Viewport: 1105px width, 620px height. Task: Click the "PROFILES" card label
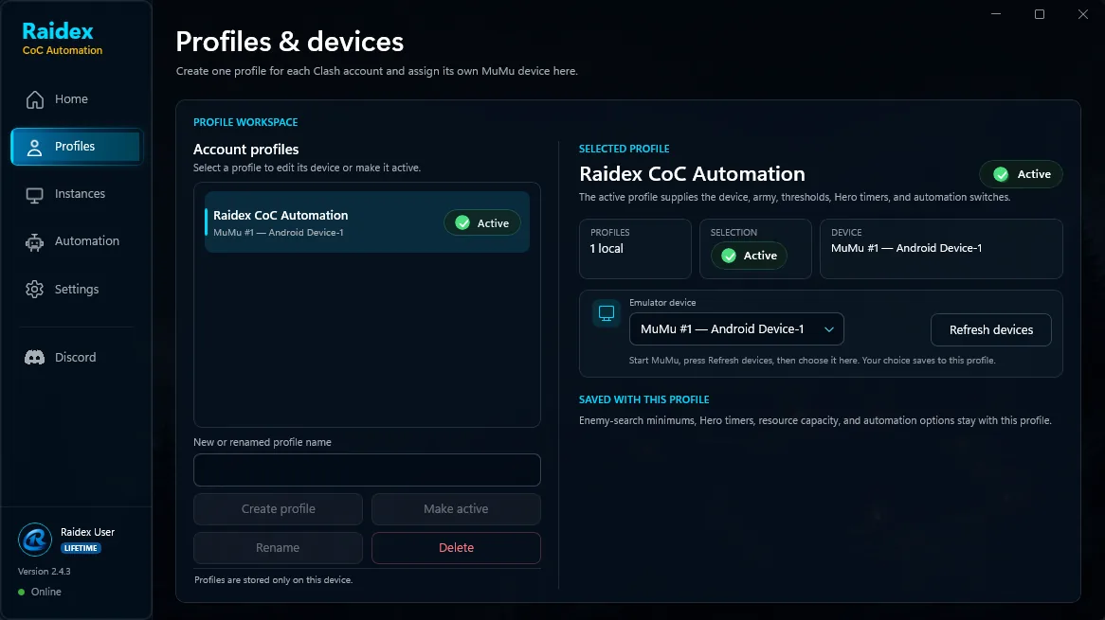click(610, 232)
